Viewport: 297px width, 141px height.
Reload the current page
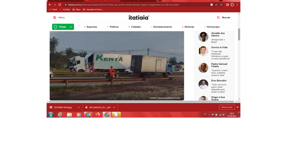point(60,5)
